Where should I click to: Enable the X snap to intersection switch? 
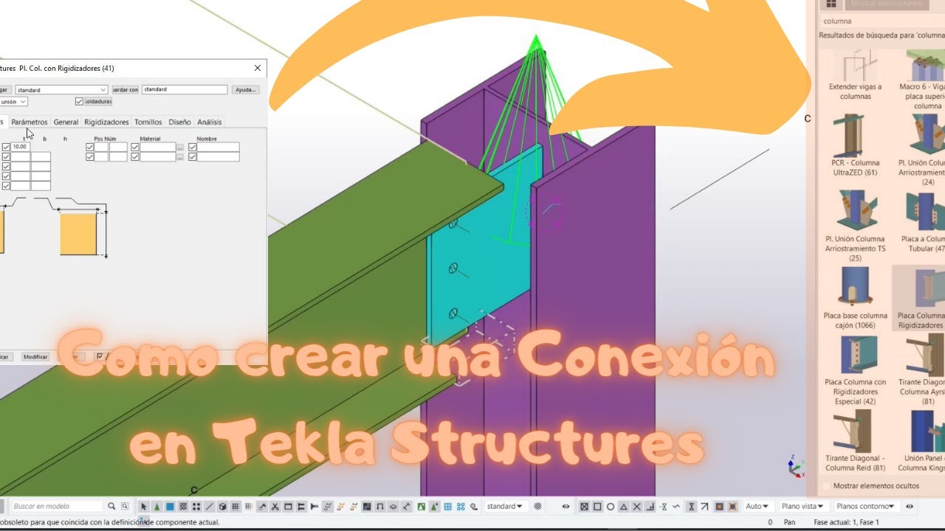pyautogui.click(x=636, y=506)
